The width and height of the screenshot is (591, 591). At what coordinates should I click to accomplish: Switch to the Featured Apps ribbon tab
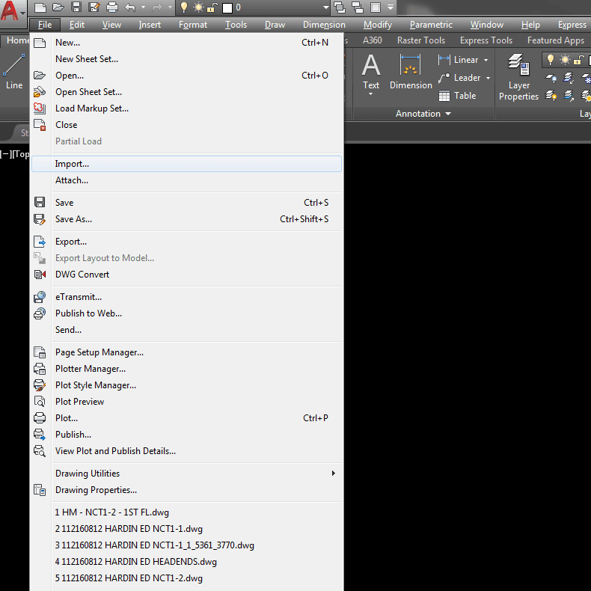pyautogui.click(x=556, y=40)
